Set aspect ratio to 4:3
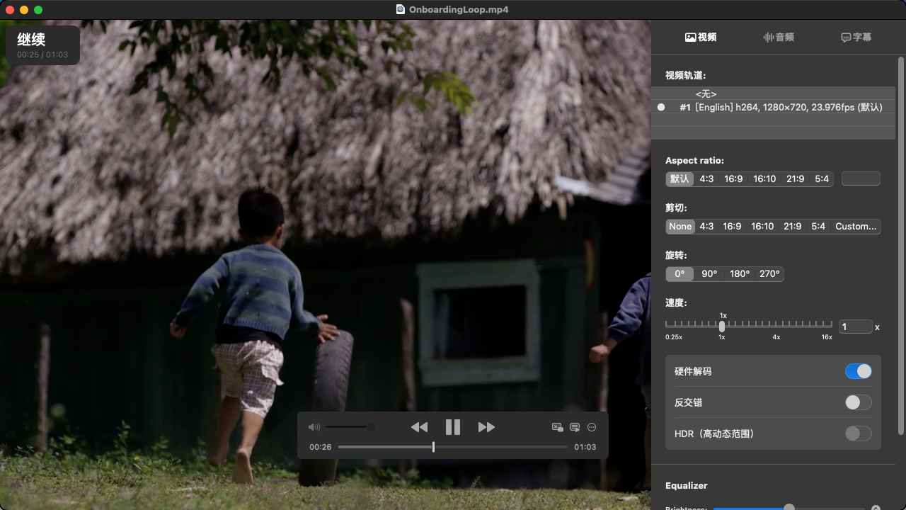This screenshot has width=906, height=510. click(x=706, y=178)
